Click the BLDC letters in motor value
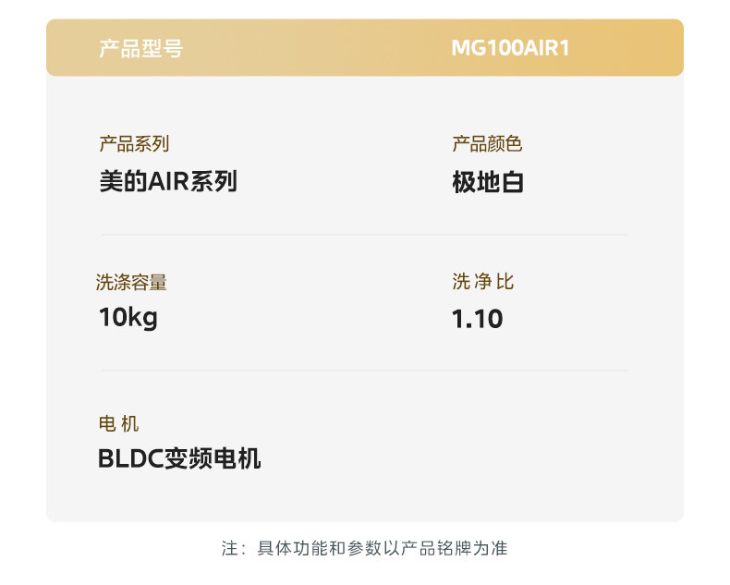 pos(130,458)
